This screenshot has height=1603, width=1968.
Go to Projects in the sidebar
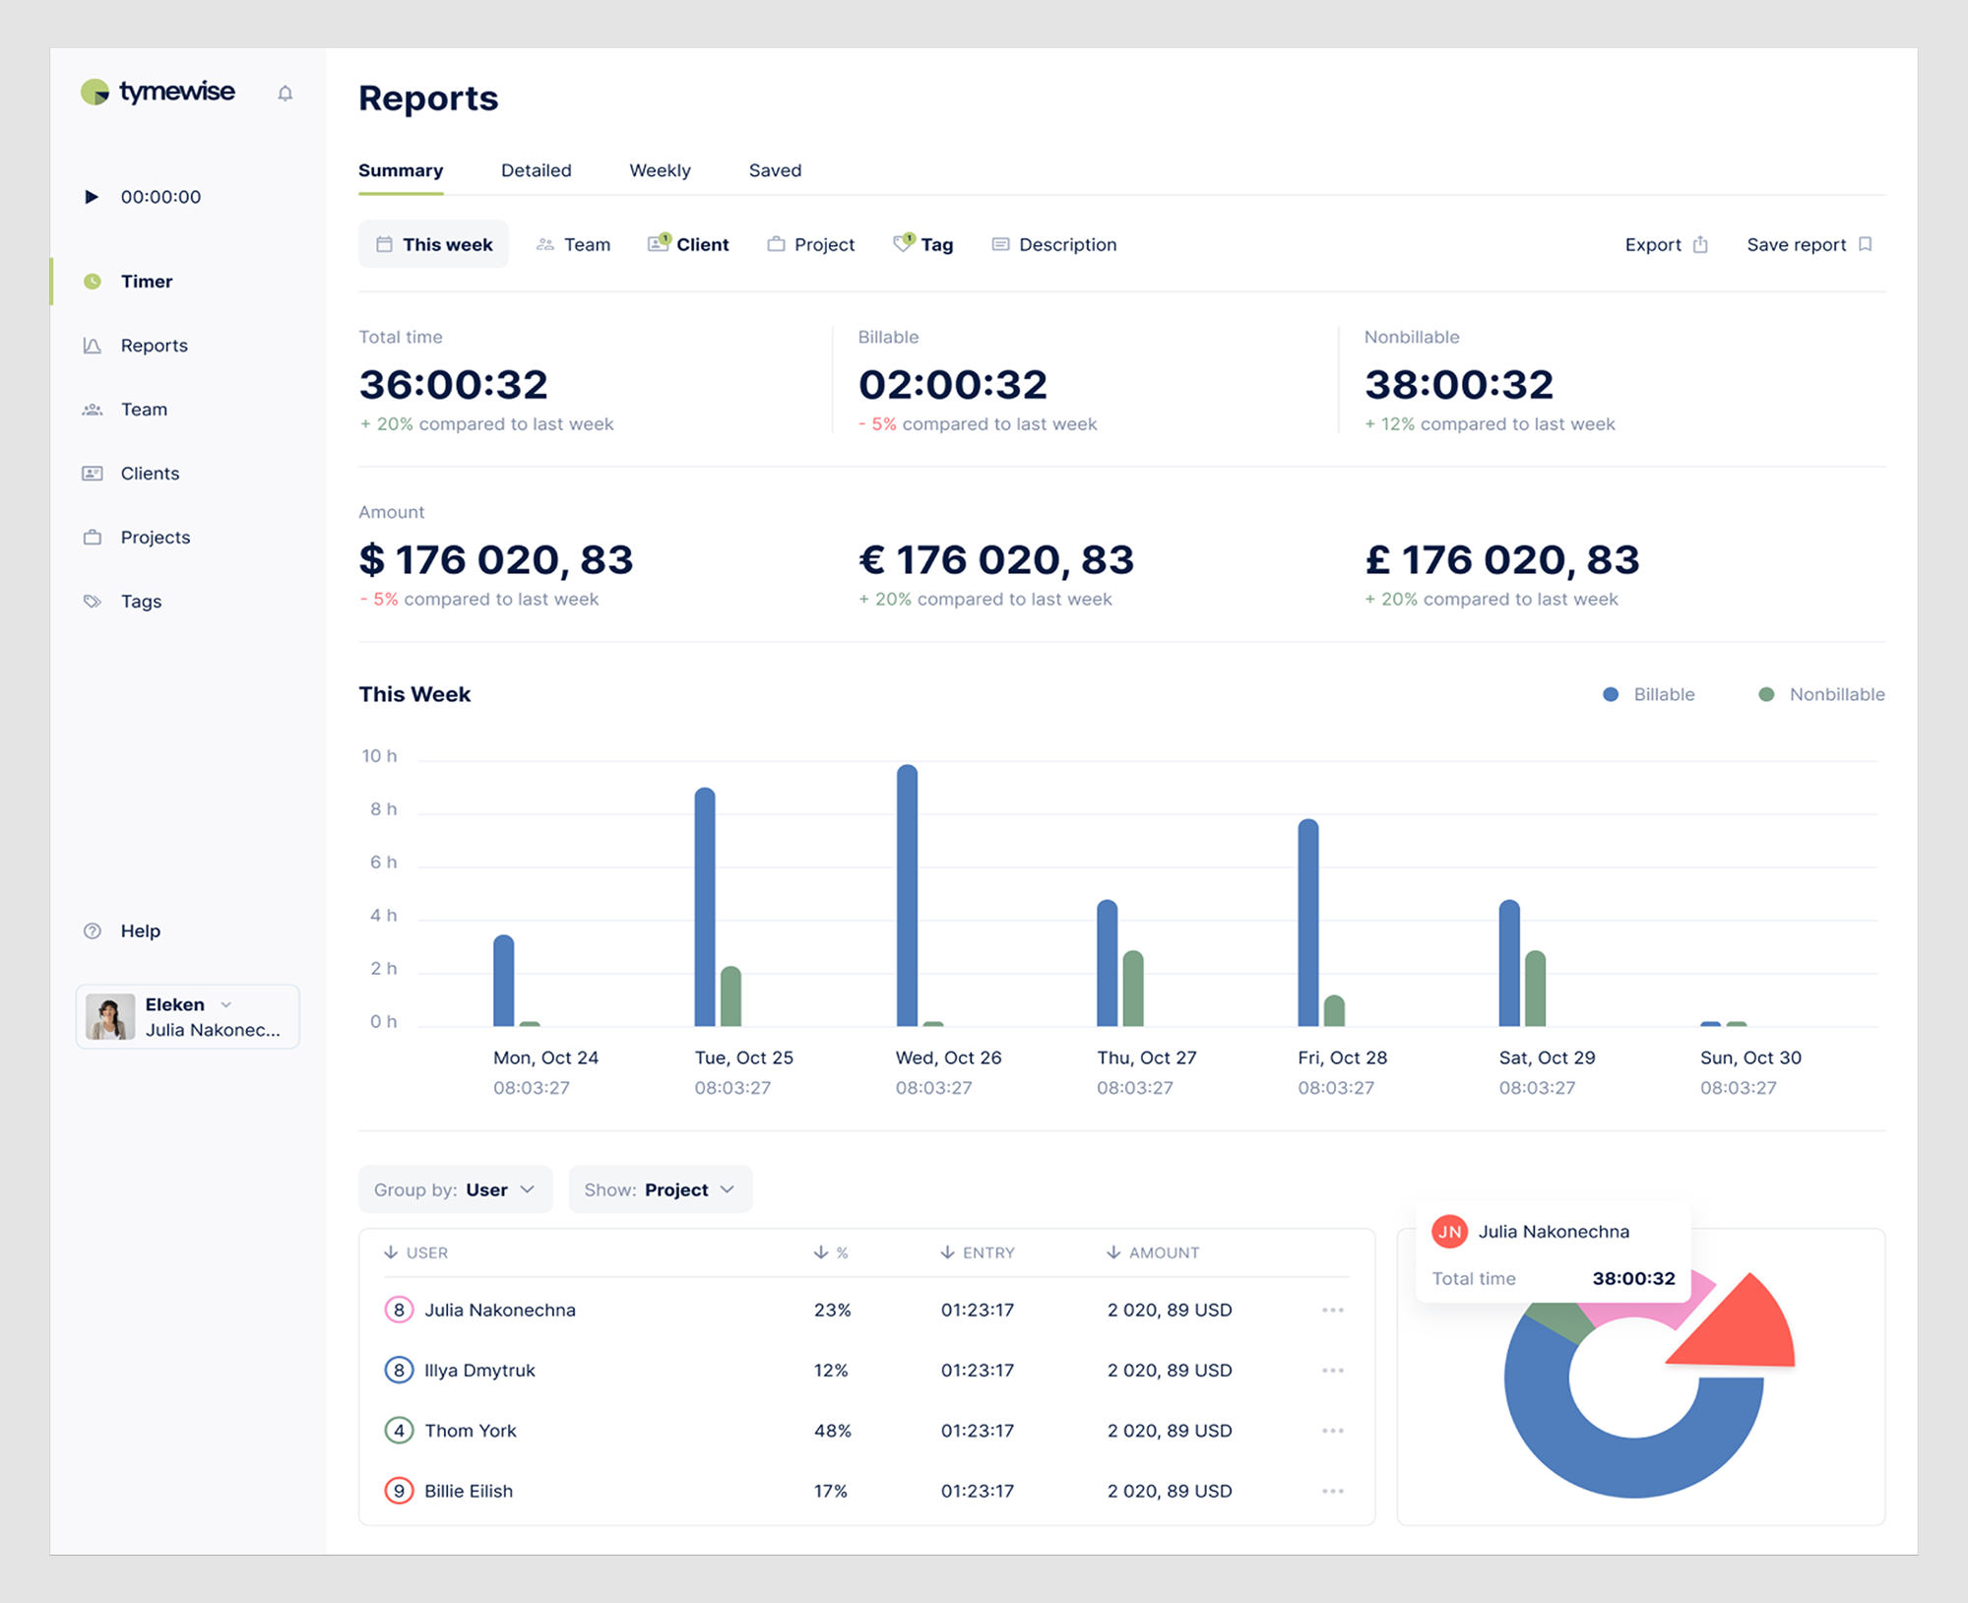(x=155, y=538)
